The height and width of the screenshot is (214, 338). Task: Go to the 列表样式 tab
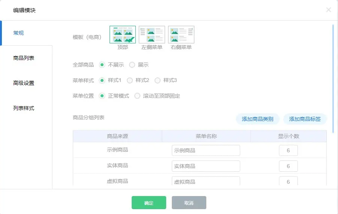point(24,108)
